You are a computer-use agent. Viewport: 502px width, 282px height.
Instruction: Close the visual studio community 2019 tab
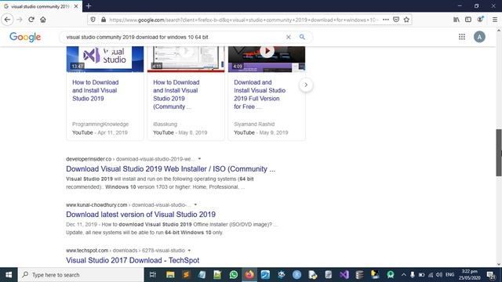tap(76, 6)
